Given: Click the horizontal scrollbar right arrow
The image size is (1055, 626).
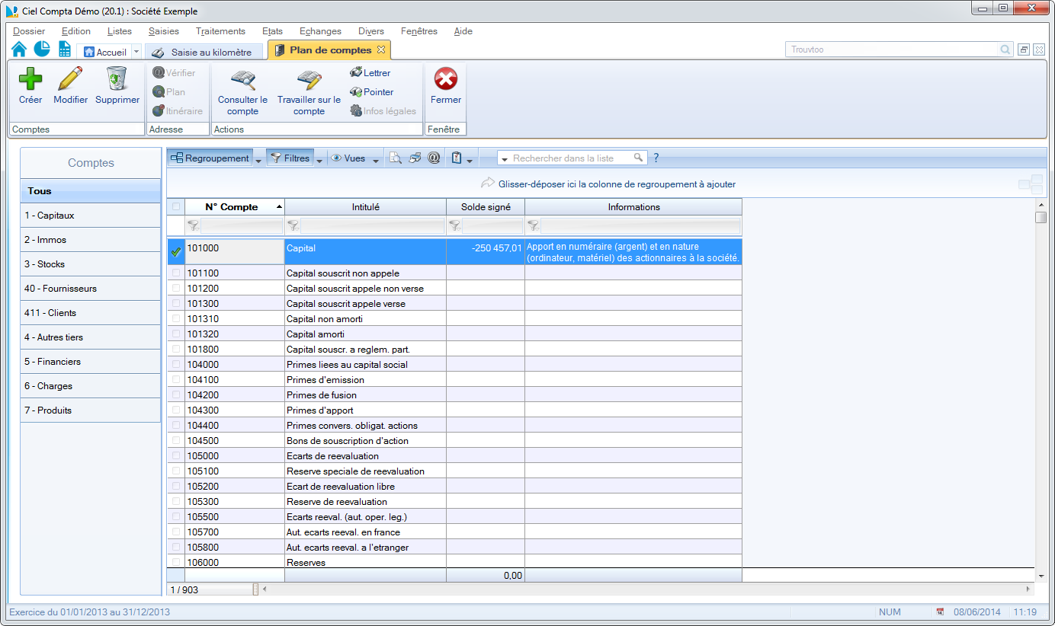Looking at the screenshot, I should [1028, 589].
